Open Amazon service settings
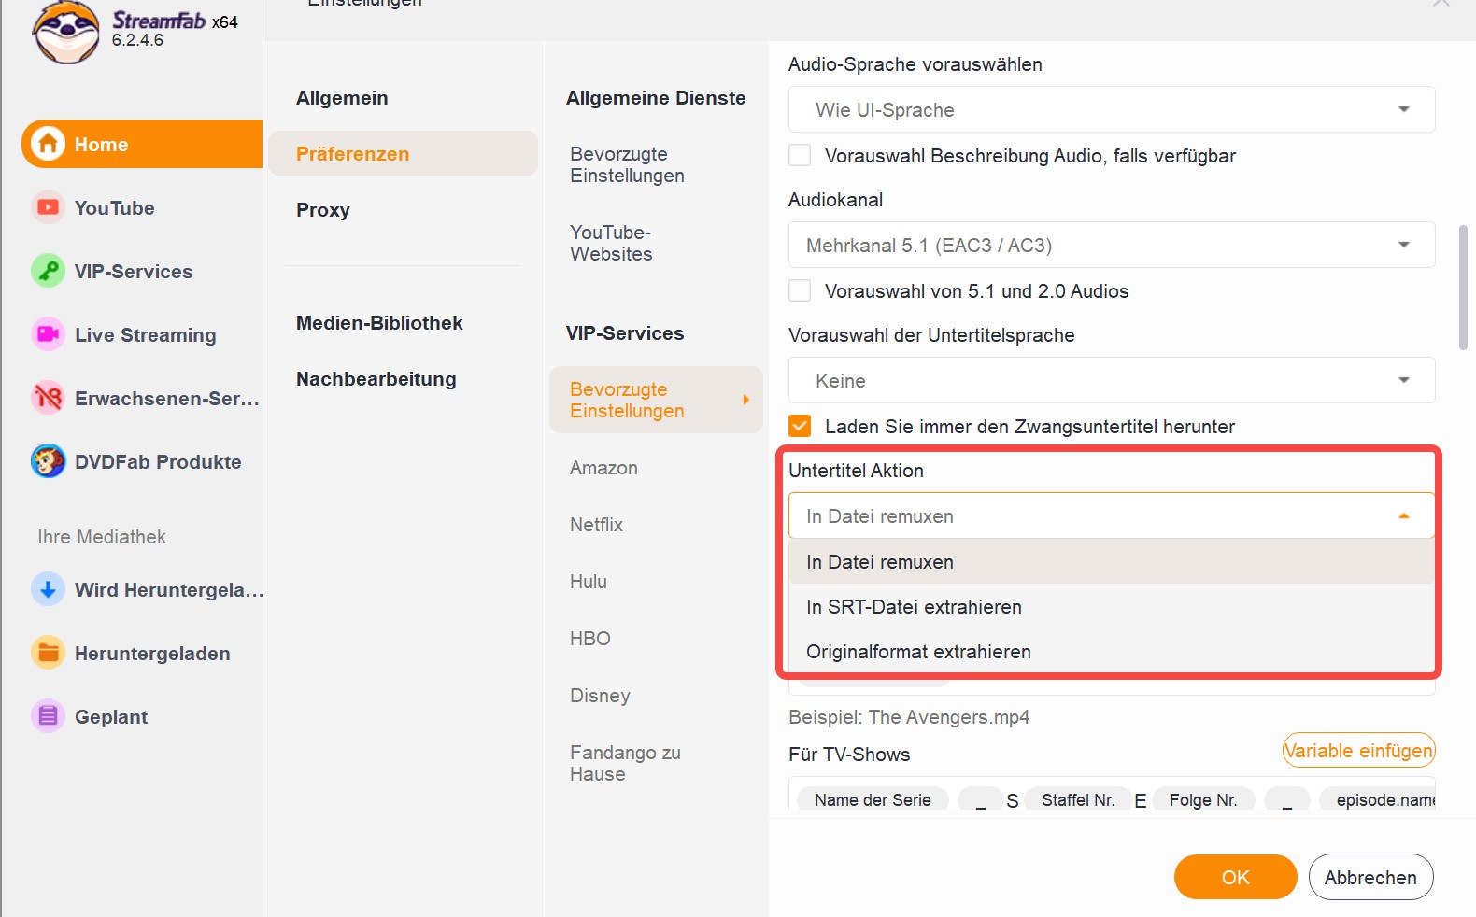Viewport: 1476px width, 917px height. 603,468
